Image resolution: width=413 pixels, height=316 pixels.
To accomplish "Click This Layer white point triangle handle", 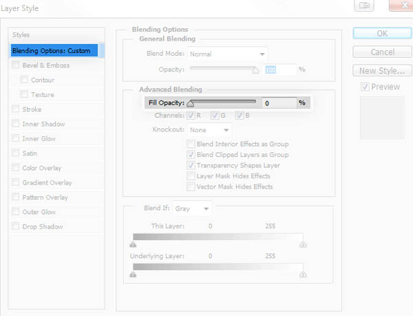I will point(303,244).
